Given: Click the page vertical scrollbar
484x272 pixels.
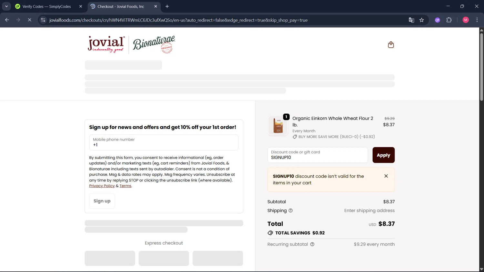Looking at the screenshot, I should (481, 67).
